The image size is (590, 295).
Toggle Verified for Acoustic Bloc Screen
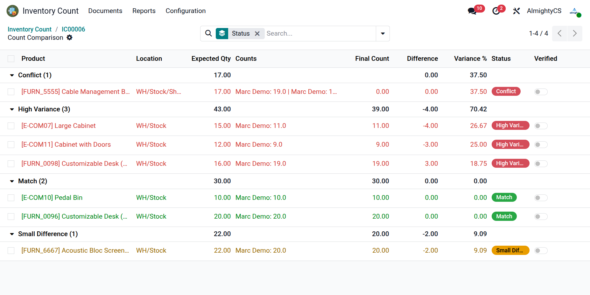[x=541, y=250]
